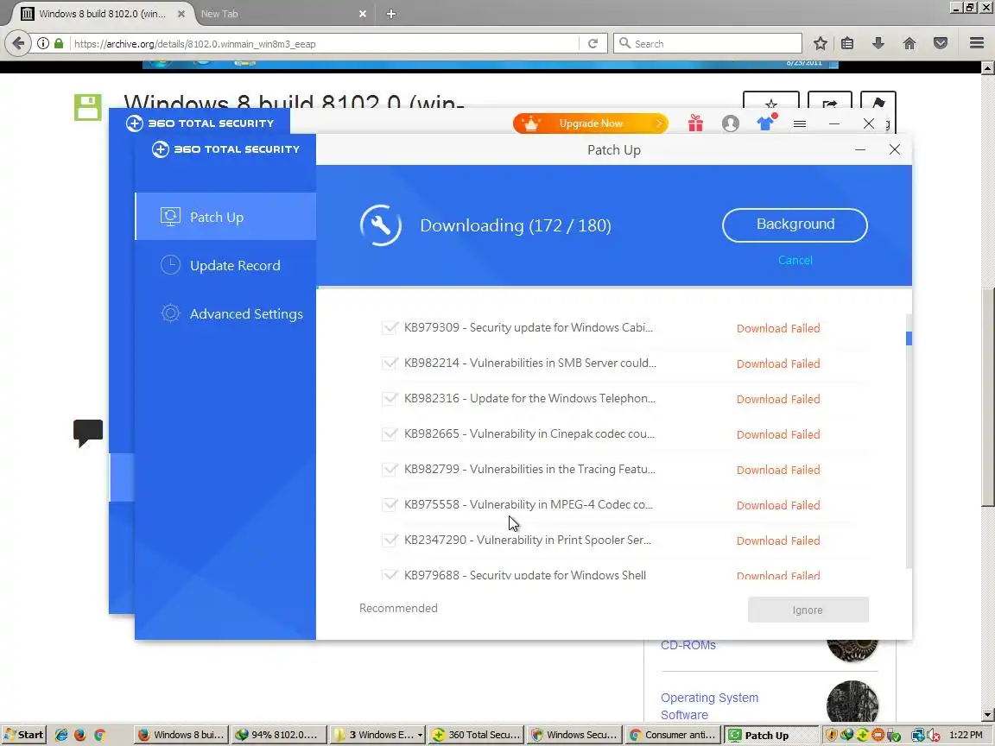This screenshot has height=746, width=995.
Task: Launch Chrome from quick launch
Action: click(x=99, y=735)
